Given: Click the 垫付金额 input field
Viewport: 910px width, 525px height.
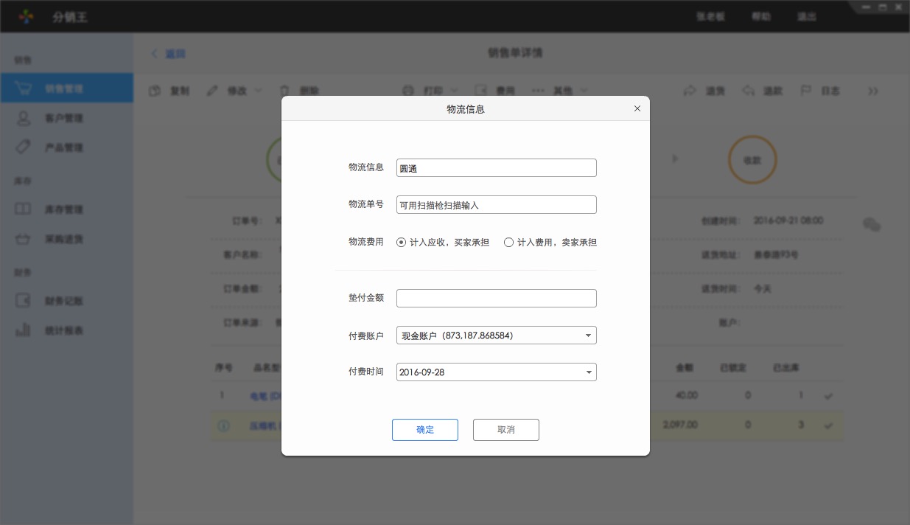Looking at the screenshot, I should click(496, 299).
